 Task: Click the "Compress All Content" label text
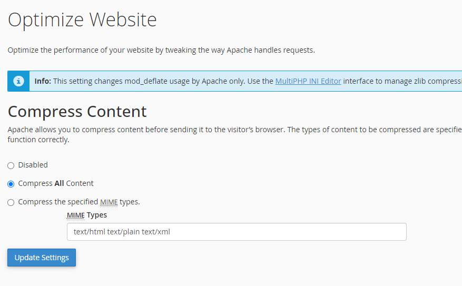click(55, 183)
